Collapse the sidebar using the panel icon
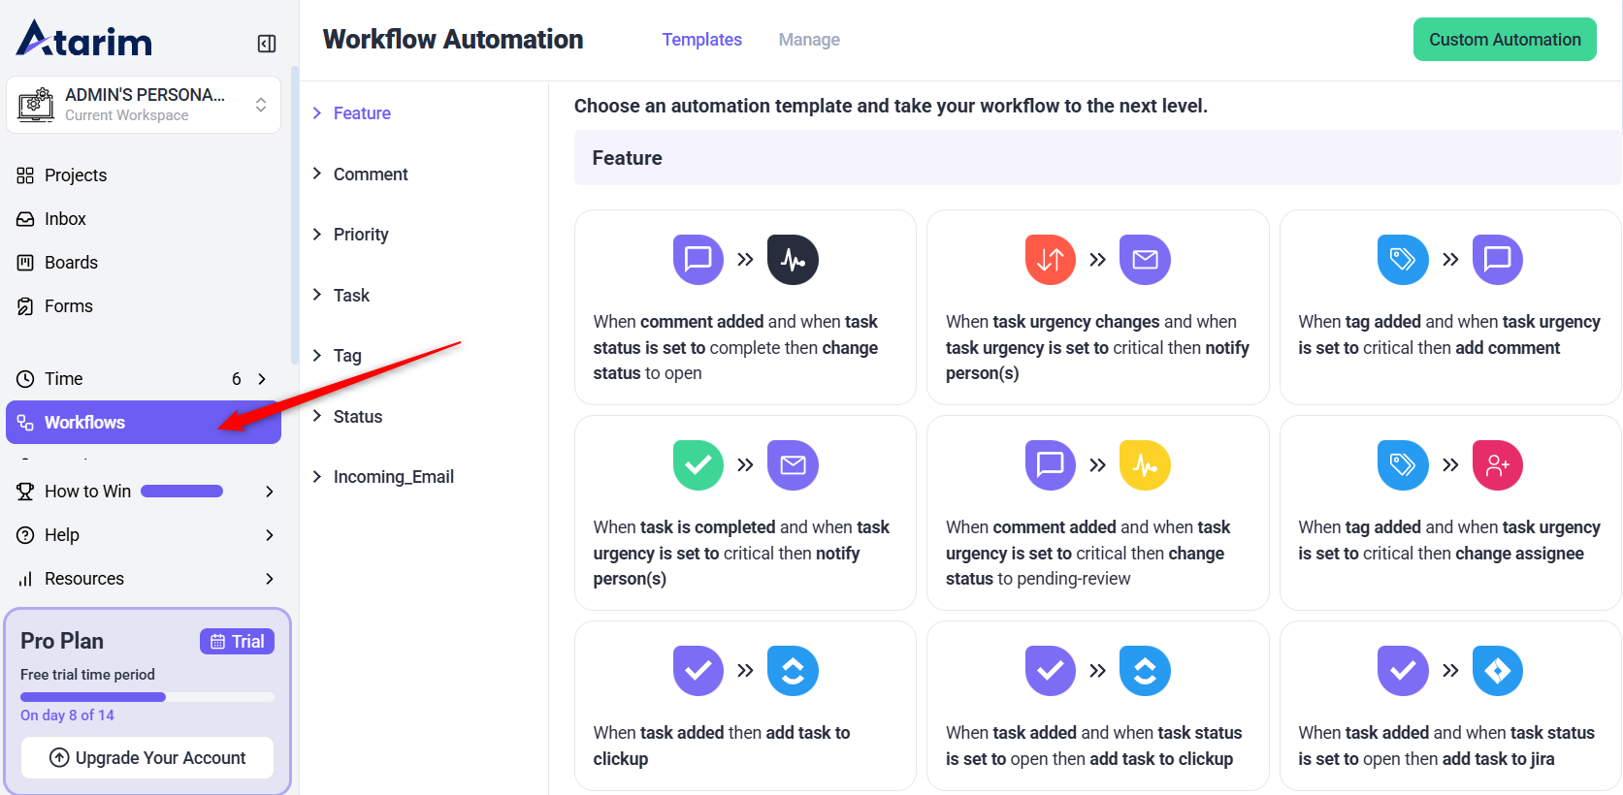Viewport: 1623px width, 795px height. coord(267,44)
